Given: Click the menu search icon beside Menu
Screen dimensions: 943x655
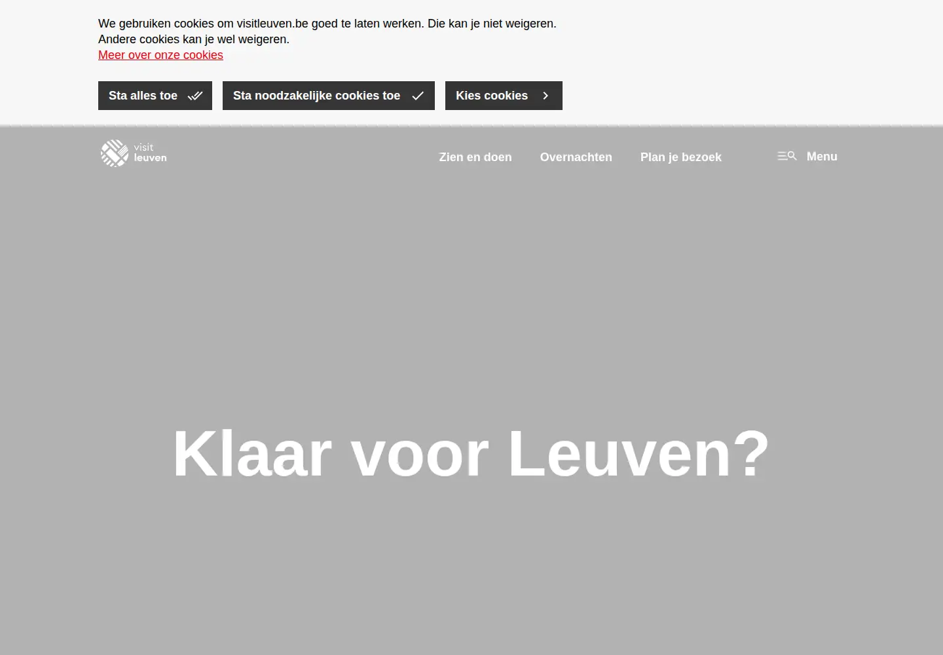Looking at the screenshot, I should point(787,156).
